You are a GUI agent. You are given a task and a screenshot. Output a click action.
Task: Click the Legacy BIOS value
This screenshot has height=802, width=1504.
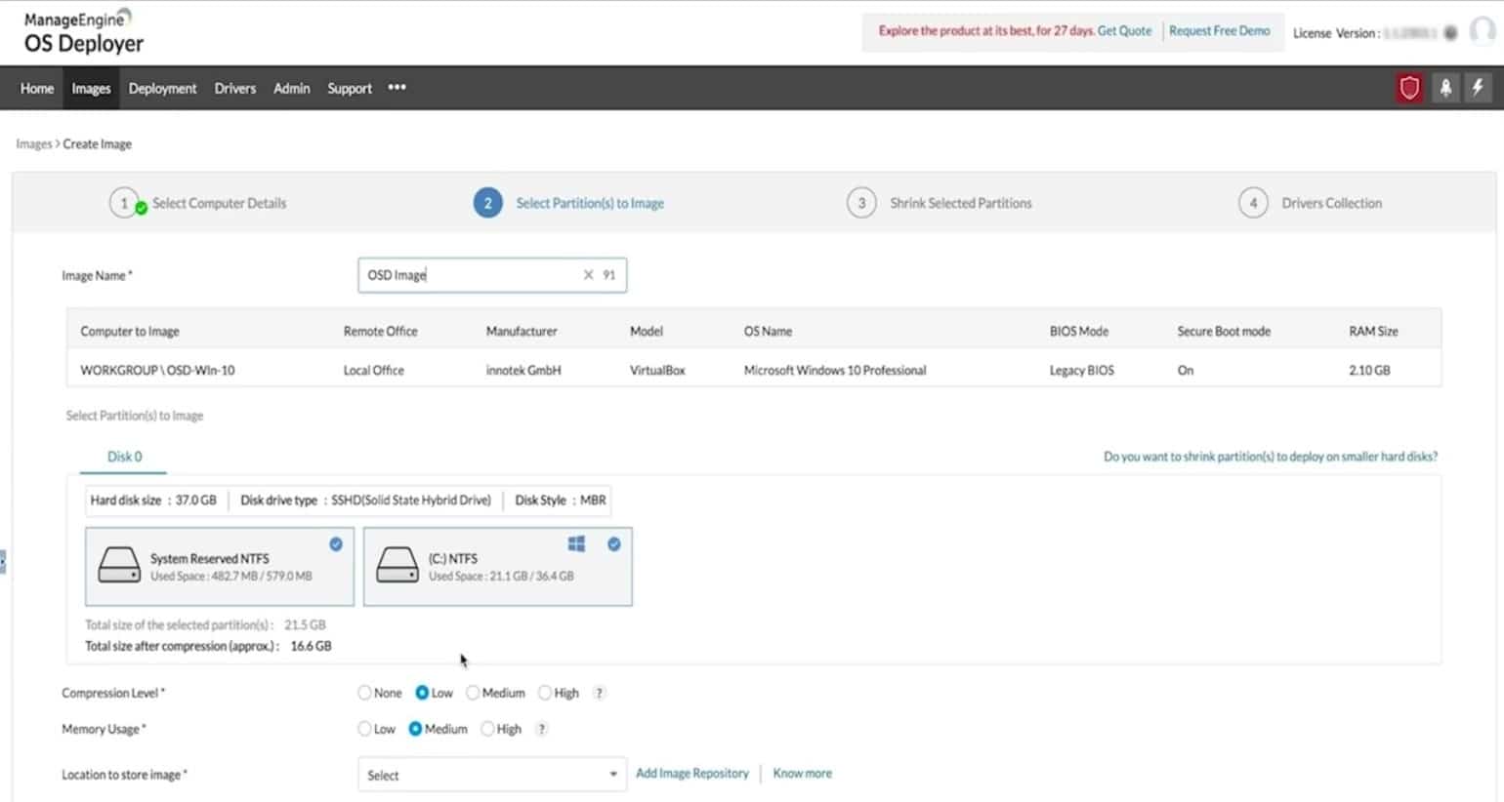[1081, 371]
